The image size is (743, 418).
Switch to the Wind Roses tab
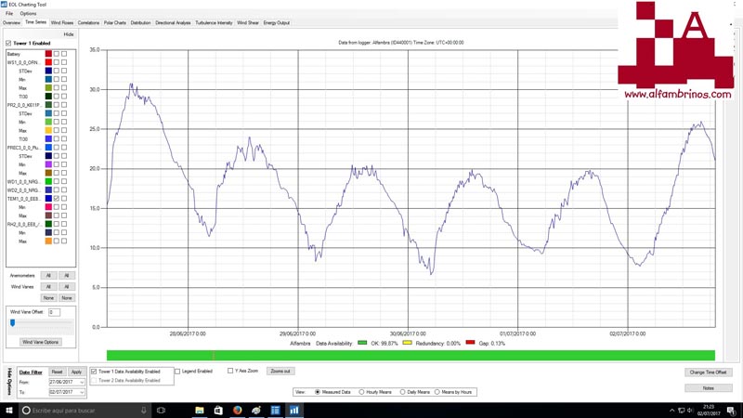point(62,22)
